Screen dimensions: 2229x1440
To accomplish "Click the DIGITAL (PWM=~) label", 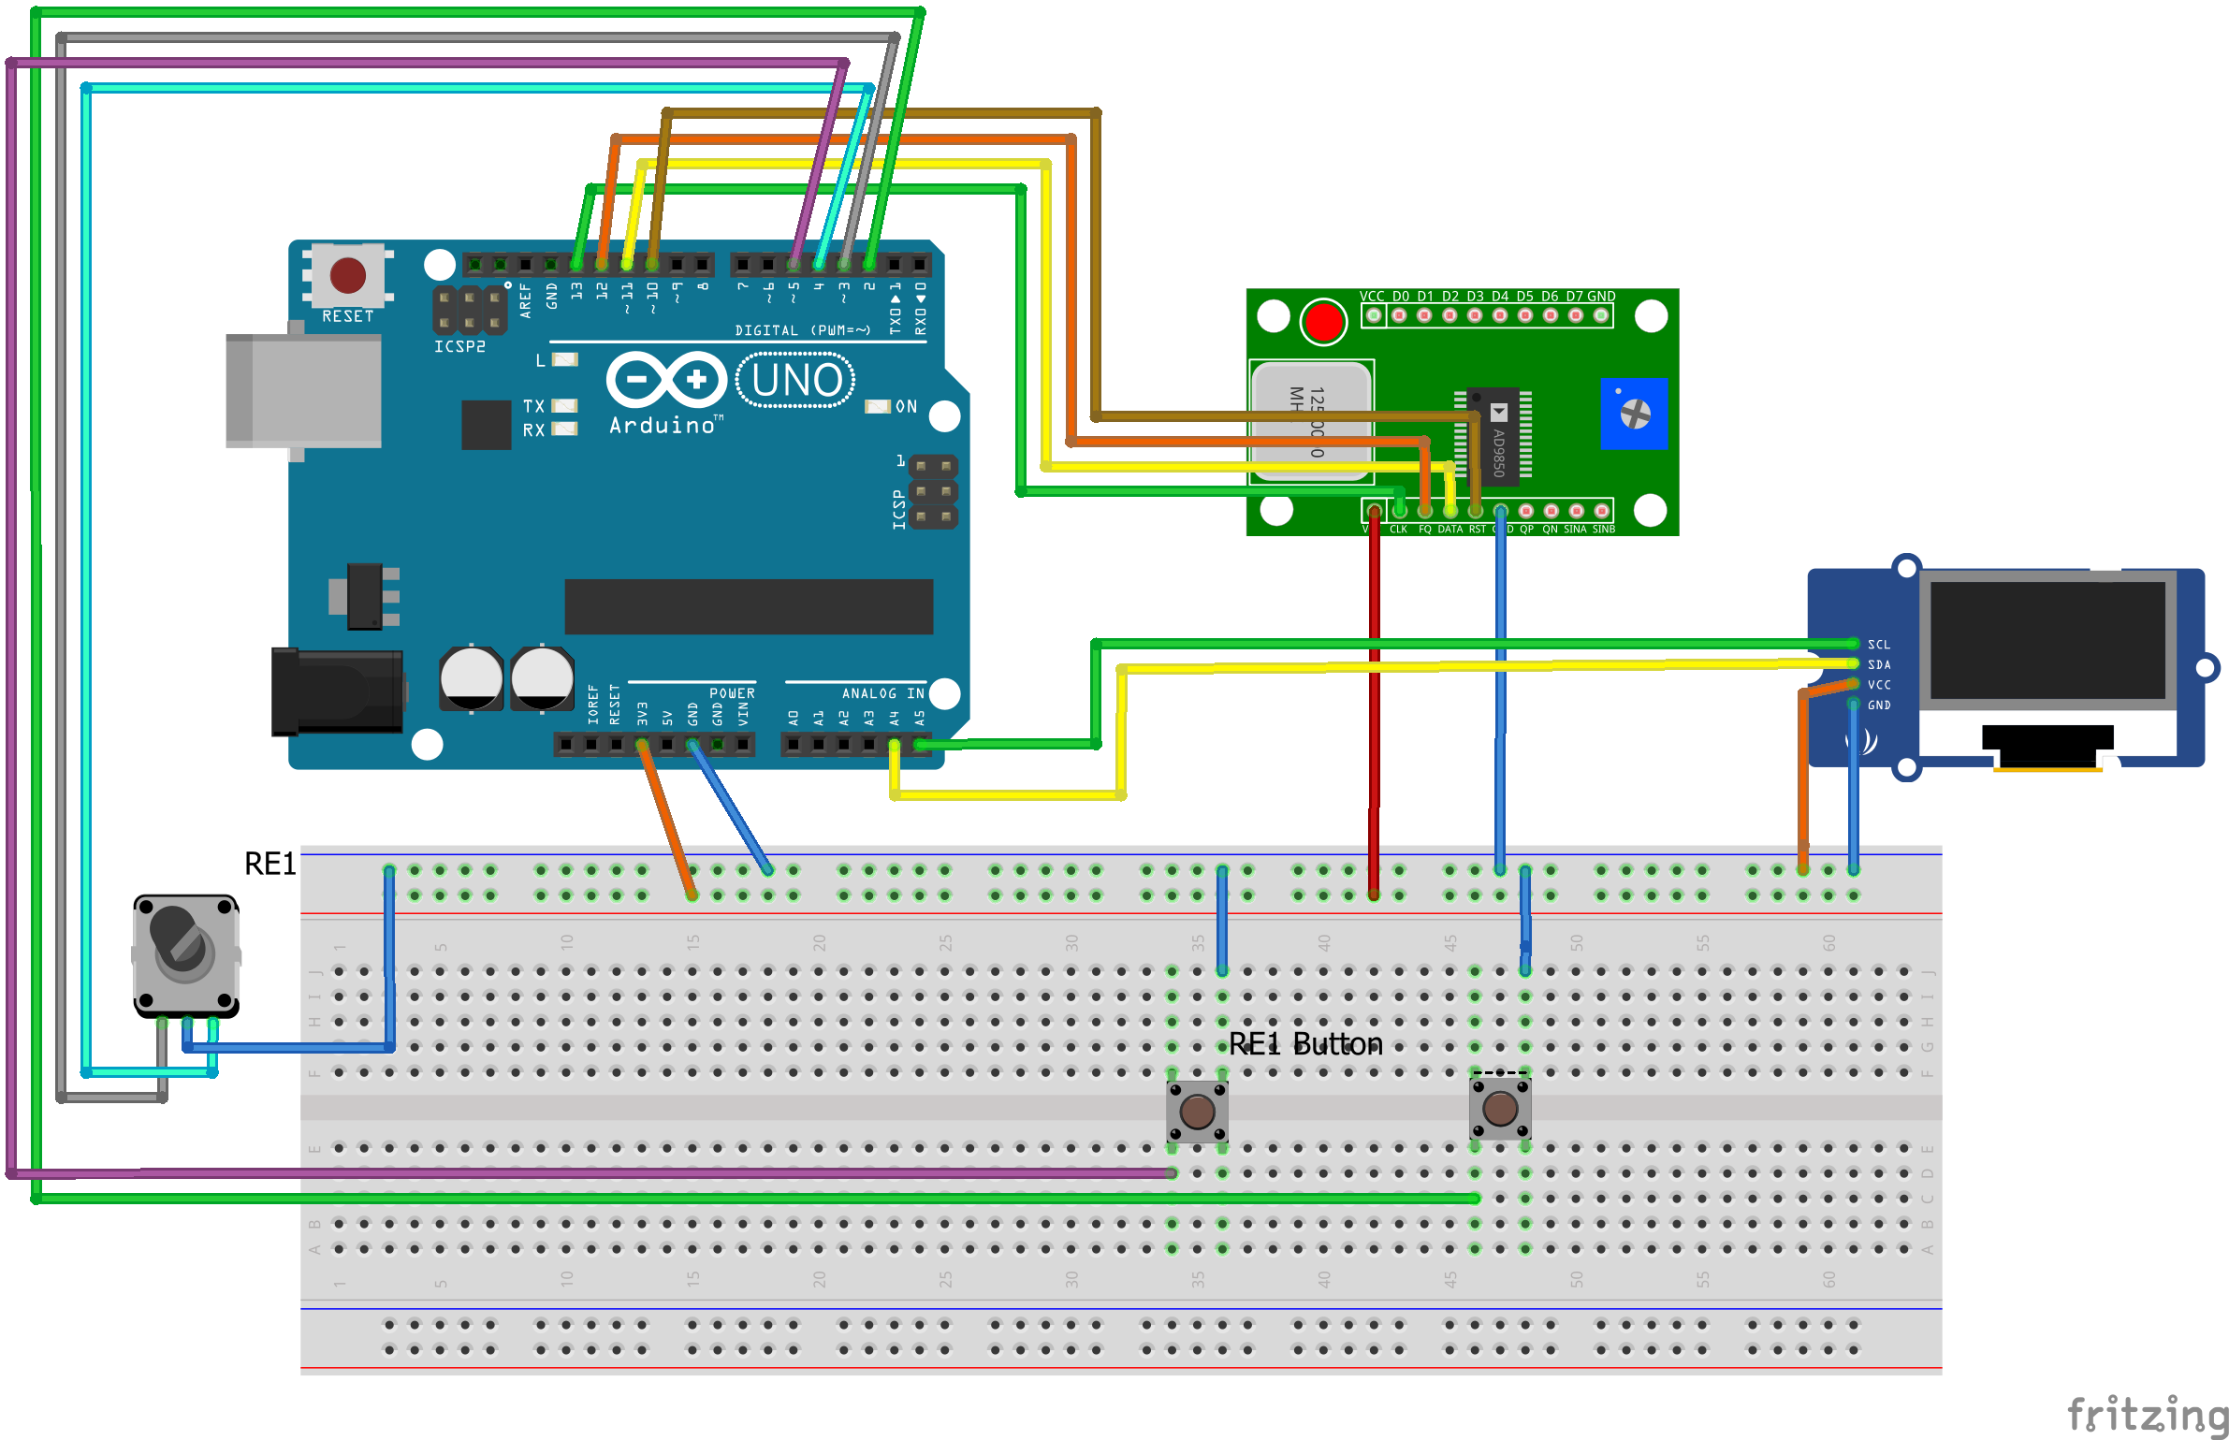I will pyautogui.click(x=803, y=330).
